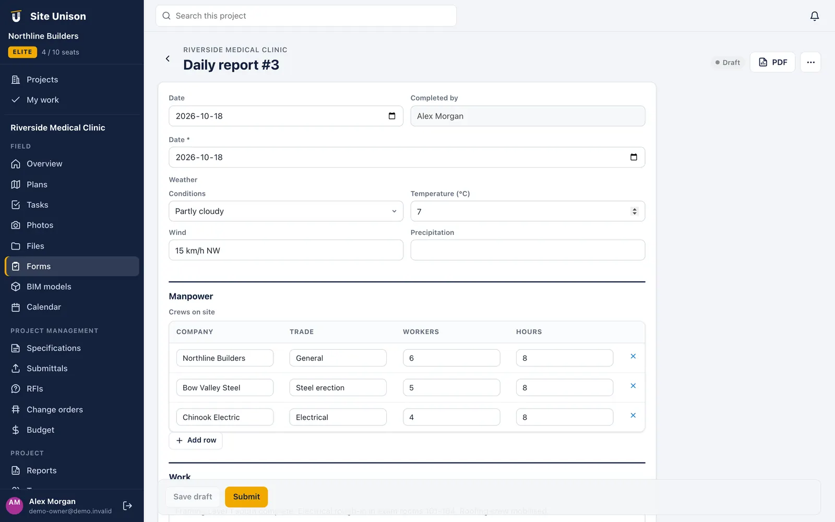Focus the Wind input field

click(286, 250)
